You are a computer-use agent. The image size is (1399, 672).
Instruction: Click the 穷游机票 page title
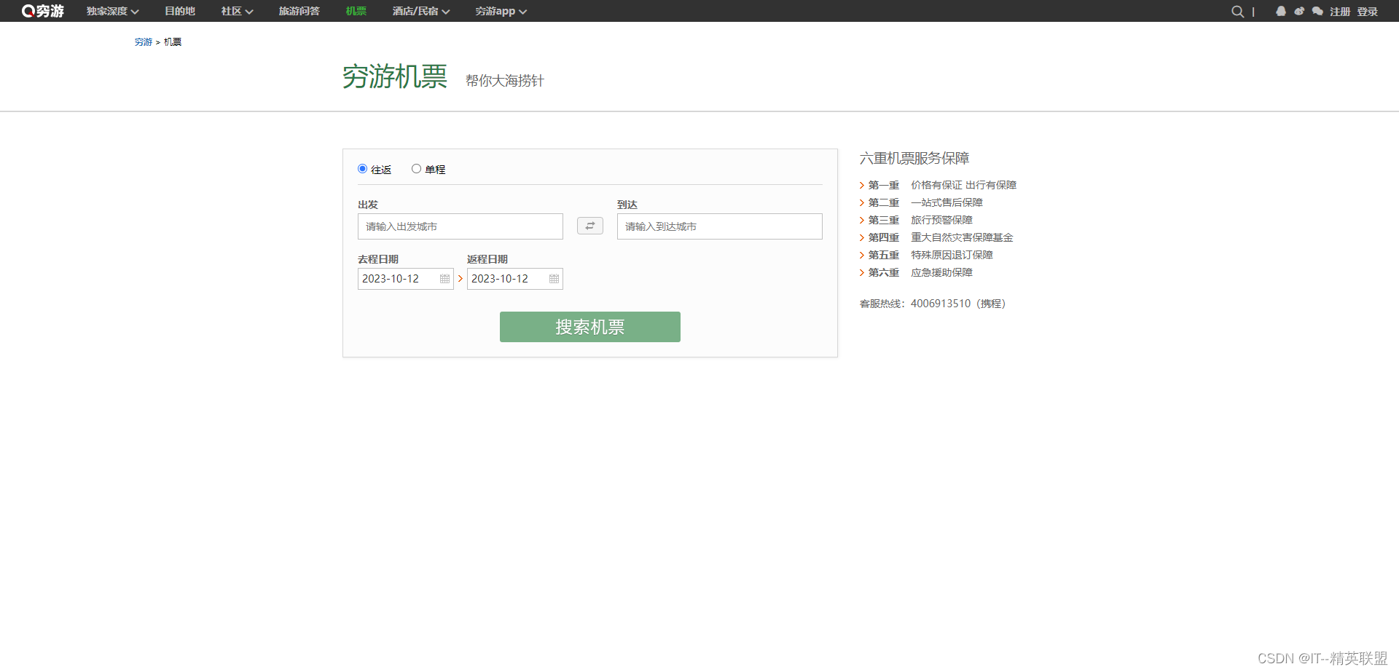pyautogui.click(x=395, y=76)
